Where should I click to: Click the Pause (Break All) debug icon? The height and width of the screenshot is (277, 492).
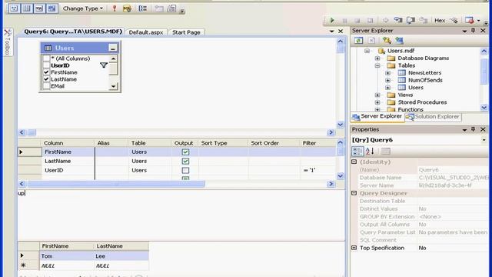[345, 21]
